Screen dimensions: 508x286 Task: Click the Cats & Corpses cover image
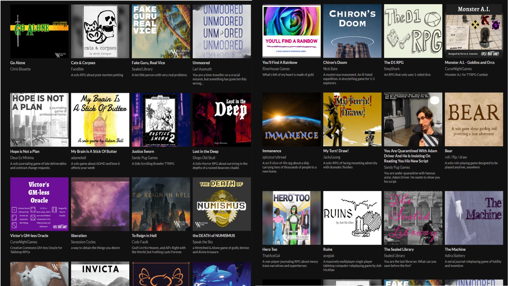point(100,31)
